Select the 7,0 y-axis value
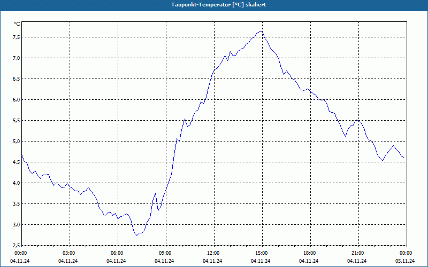Viewport: 428px width, 267px height. [17, 58]
